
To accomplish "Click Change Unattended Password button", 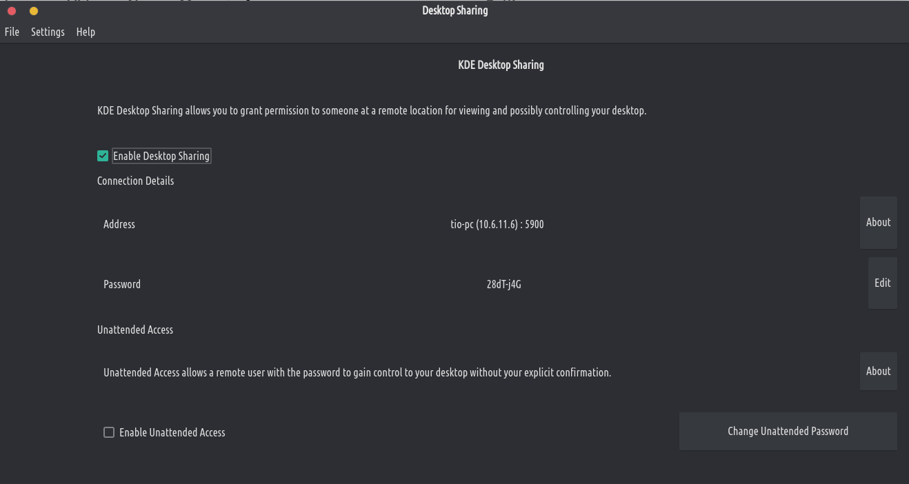I will [788, 431].
